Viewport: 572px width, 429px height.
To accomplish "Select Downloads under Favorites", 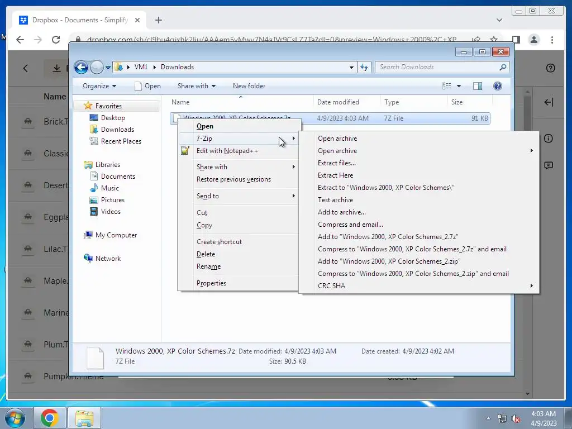I will click(117, 130).
